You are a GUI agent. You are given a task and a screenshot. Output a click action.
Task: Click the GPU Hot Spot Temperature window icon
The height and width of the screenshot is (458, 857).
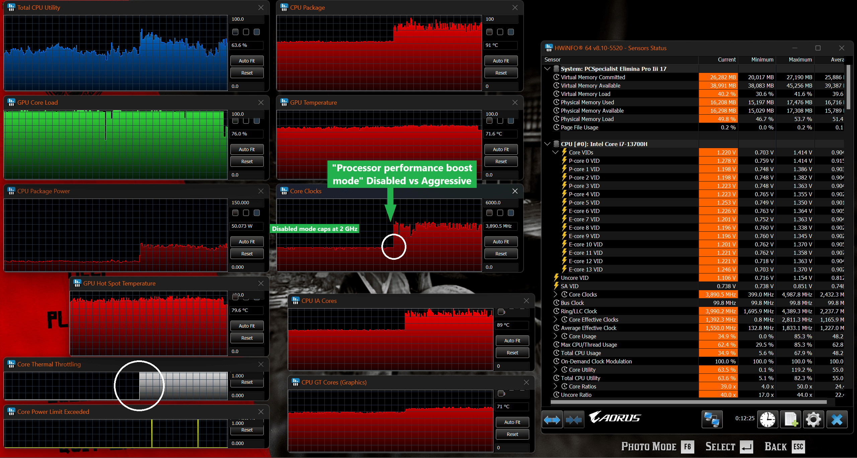77,283
